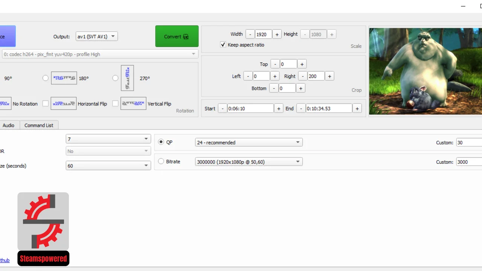Decrease Width with minus button
This screenshot has height=271, width=482.
250,34
